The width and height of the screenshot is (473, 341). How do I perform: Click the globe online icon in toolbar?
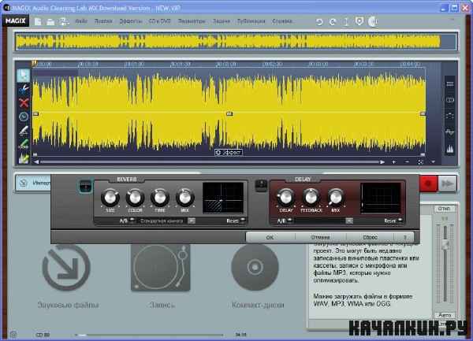click(x=373, y=21)
